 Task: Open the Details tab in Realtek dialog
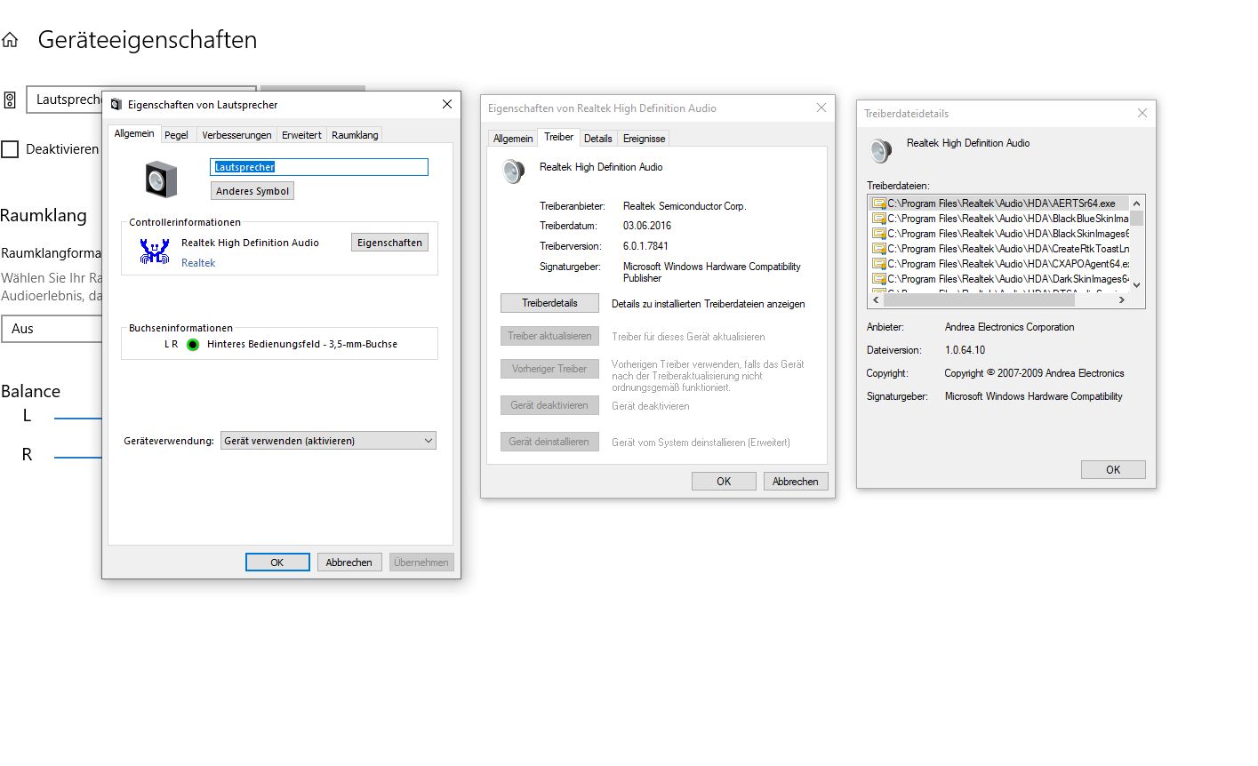point(597,139)
